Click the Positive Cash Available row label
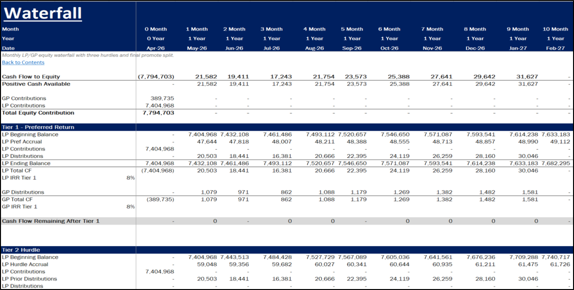The image size is (574, 290). 36,84
